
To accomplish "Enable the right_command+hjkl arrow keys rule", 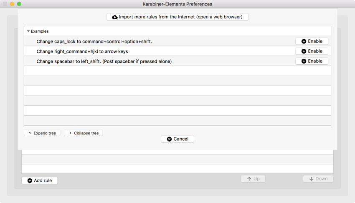I will click(312, 51).
